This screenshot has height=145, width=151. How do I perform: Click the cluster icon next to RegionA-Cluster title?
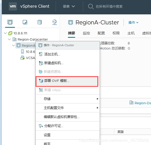71,23
